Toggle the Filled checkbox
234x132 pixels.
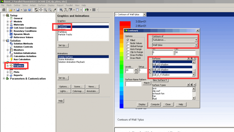(128, 40)
